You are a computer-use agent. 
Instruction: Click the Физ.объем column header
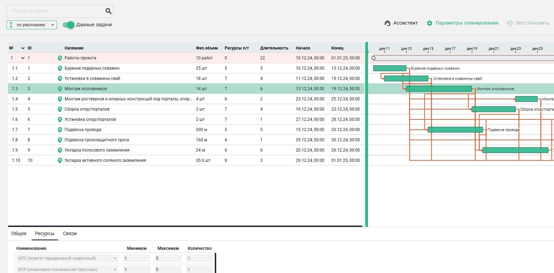pyautogui.click(x=207, y=48)
